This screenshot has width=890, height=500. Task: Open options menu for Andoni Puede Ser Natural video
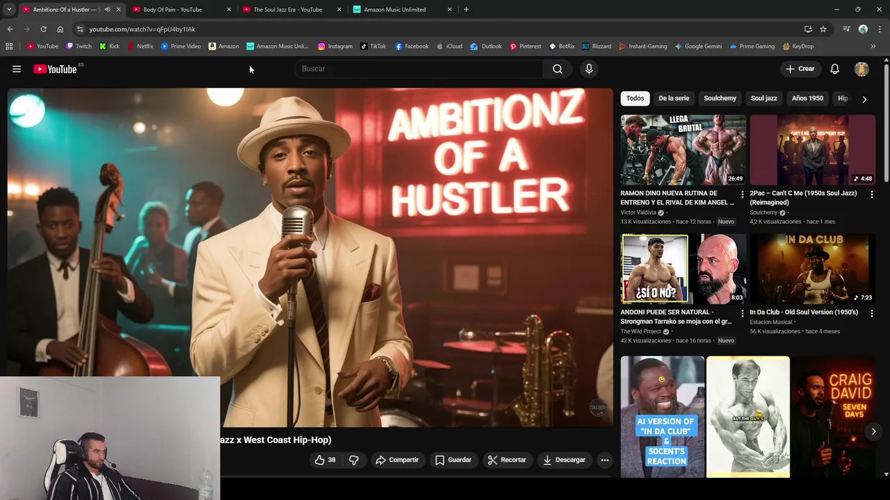coord(742,313)
